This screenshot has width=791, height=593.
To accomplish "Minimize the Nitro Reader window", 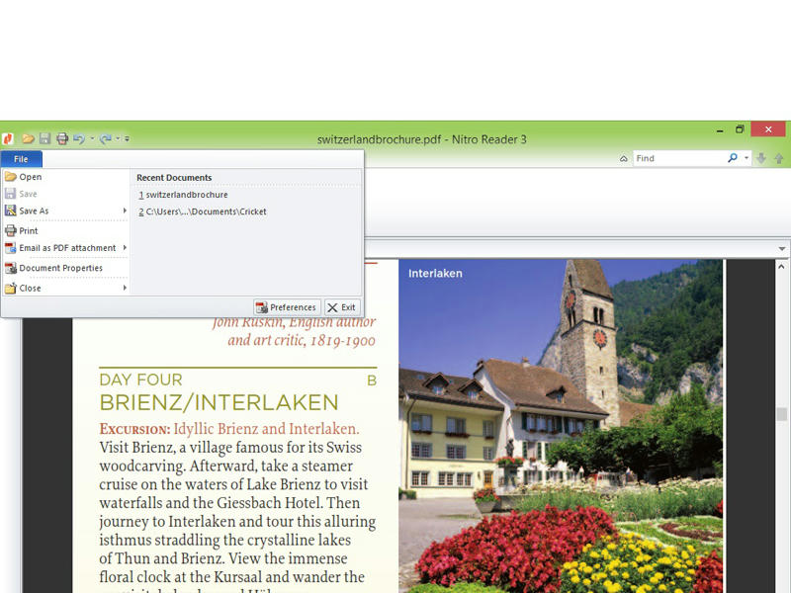I will (x=720, y=130).
